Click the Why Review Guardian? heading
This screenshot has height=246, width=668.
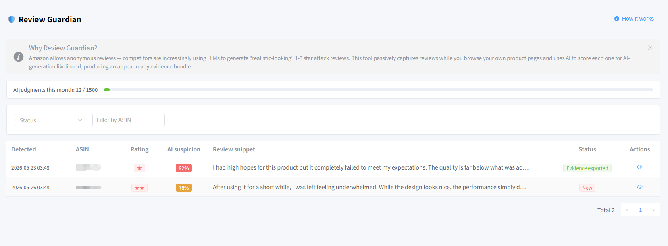[63, 48]
